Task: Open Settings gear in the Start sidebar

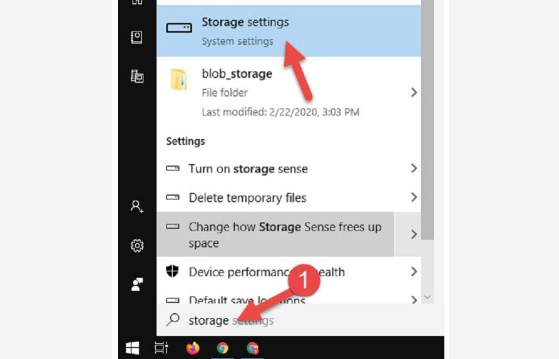Action: pyautogui.click(x=137, y=245)
